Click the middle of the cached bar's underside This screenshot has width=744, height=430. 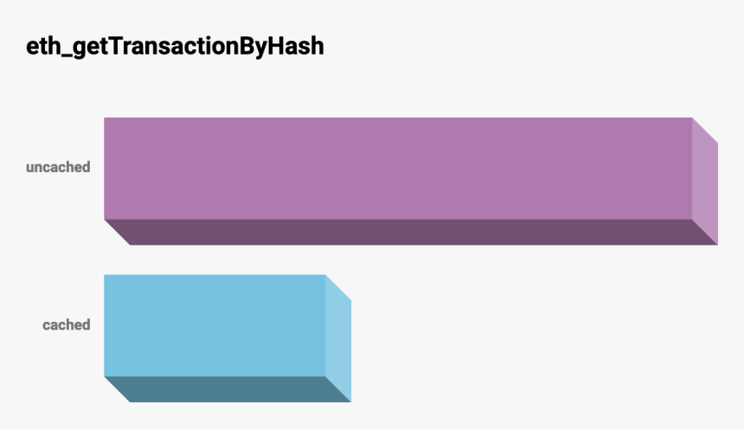(228, 389)
